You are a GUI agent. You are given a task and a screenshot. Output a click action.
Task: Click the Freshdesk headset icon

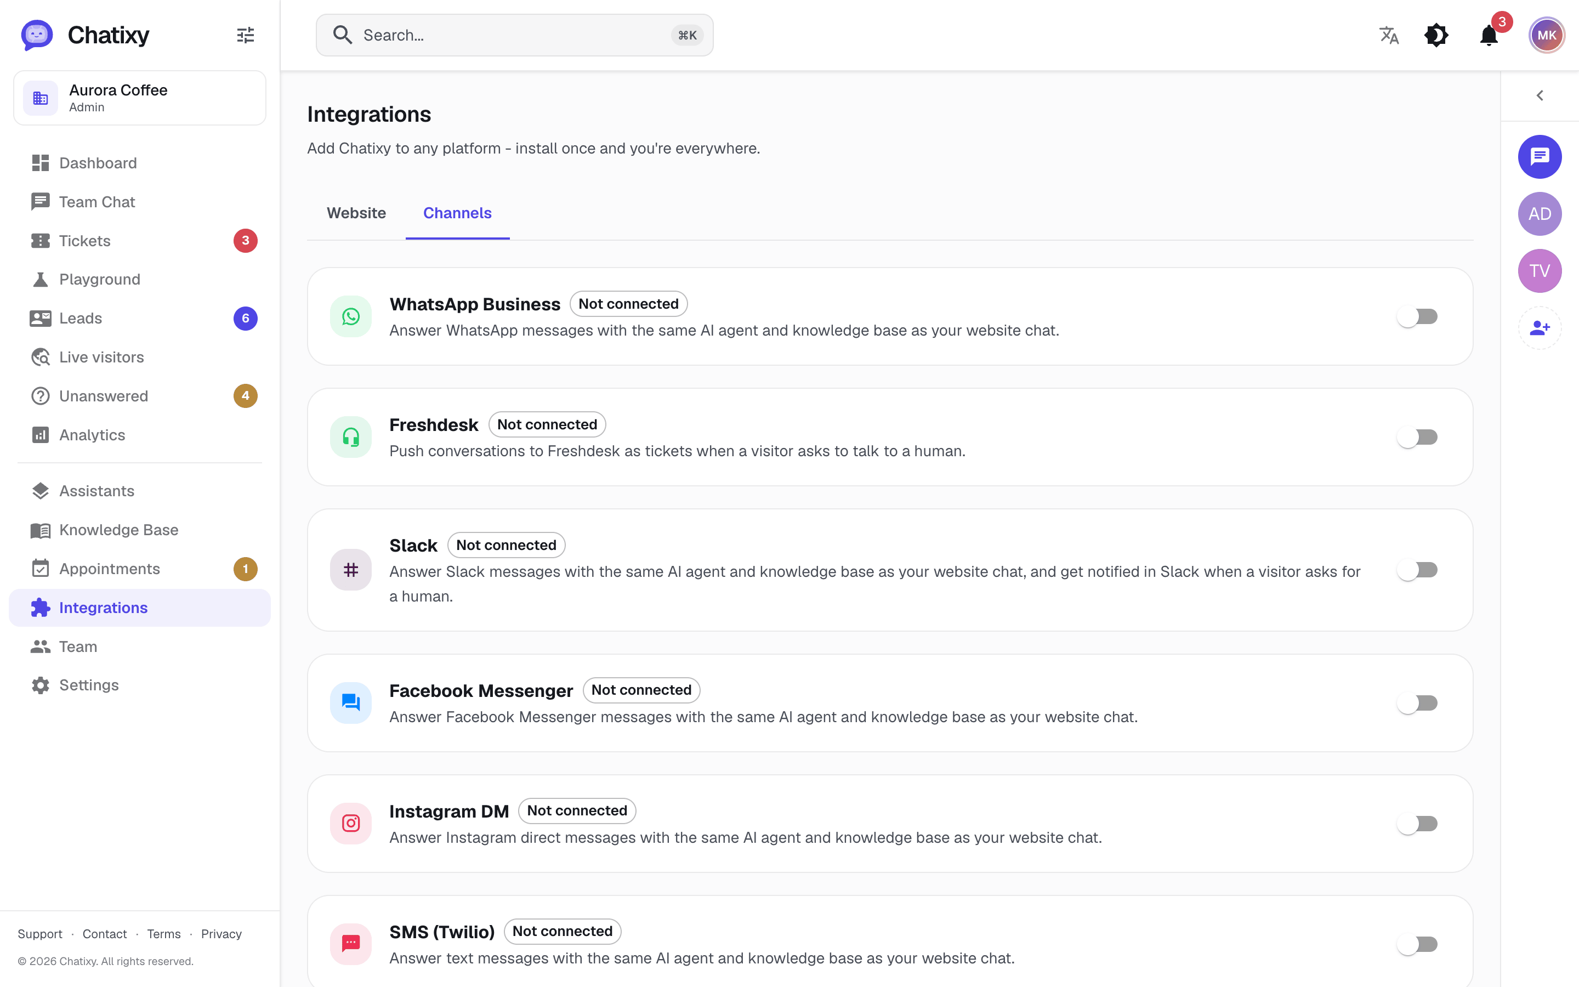click(x=351, y=438)
